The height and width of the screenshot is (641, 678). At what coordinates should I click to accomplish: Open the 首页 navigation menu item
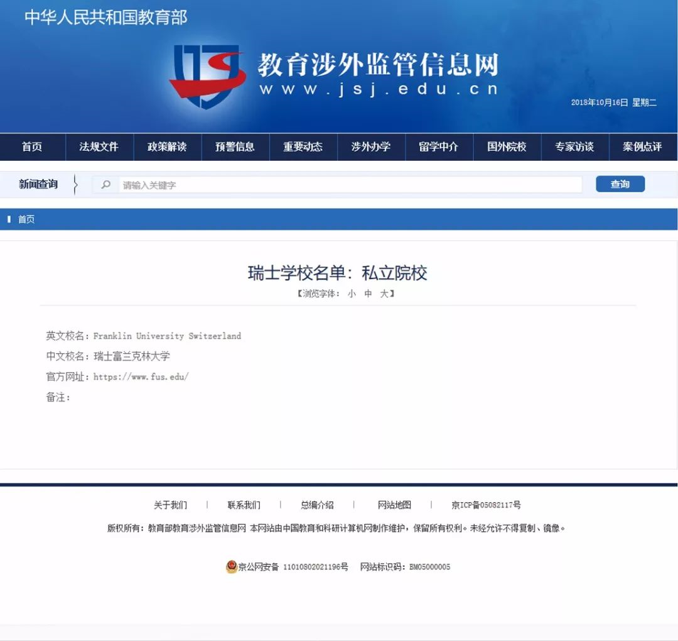(x=32, y=146)
